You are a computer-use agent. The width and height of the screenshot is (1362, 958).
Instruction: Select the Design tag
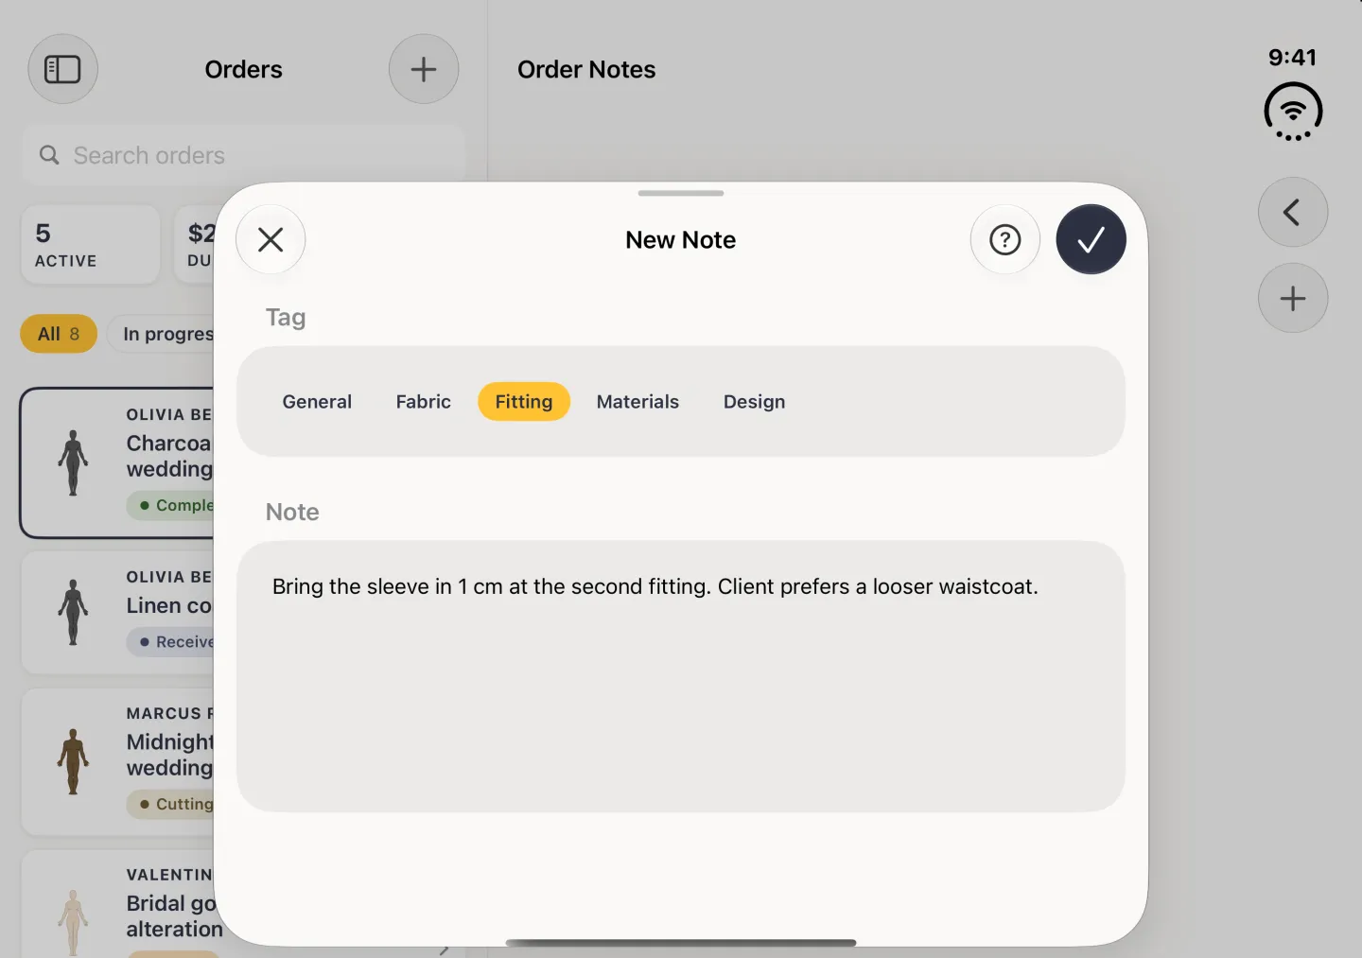pyautogui.click(x=754, y=401)
